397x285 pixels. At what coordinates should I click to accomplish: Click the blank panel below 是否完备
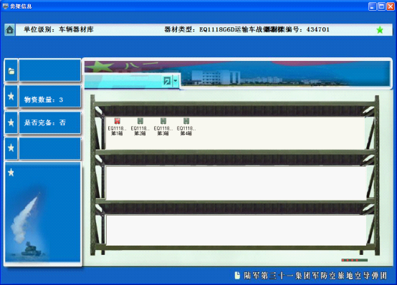[x=50, y=148]
